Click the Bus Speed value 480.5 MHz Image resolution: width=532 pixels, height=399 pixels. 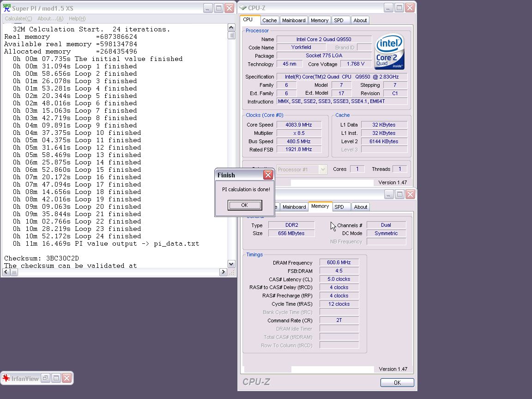coord(299,141)
